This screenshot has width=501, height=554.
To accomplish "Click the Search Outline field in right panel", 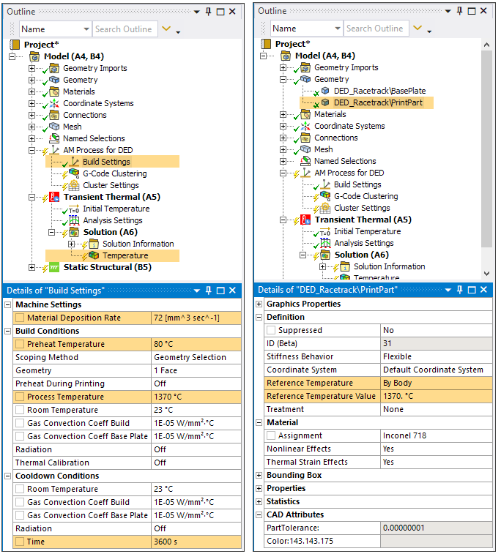I will click(374, 29).
